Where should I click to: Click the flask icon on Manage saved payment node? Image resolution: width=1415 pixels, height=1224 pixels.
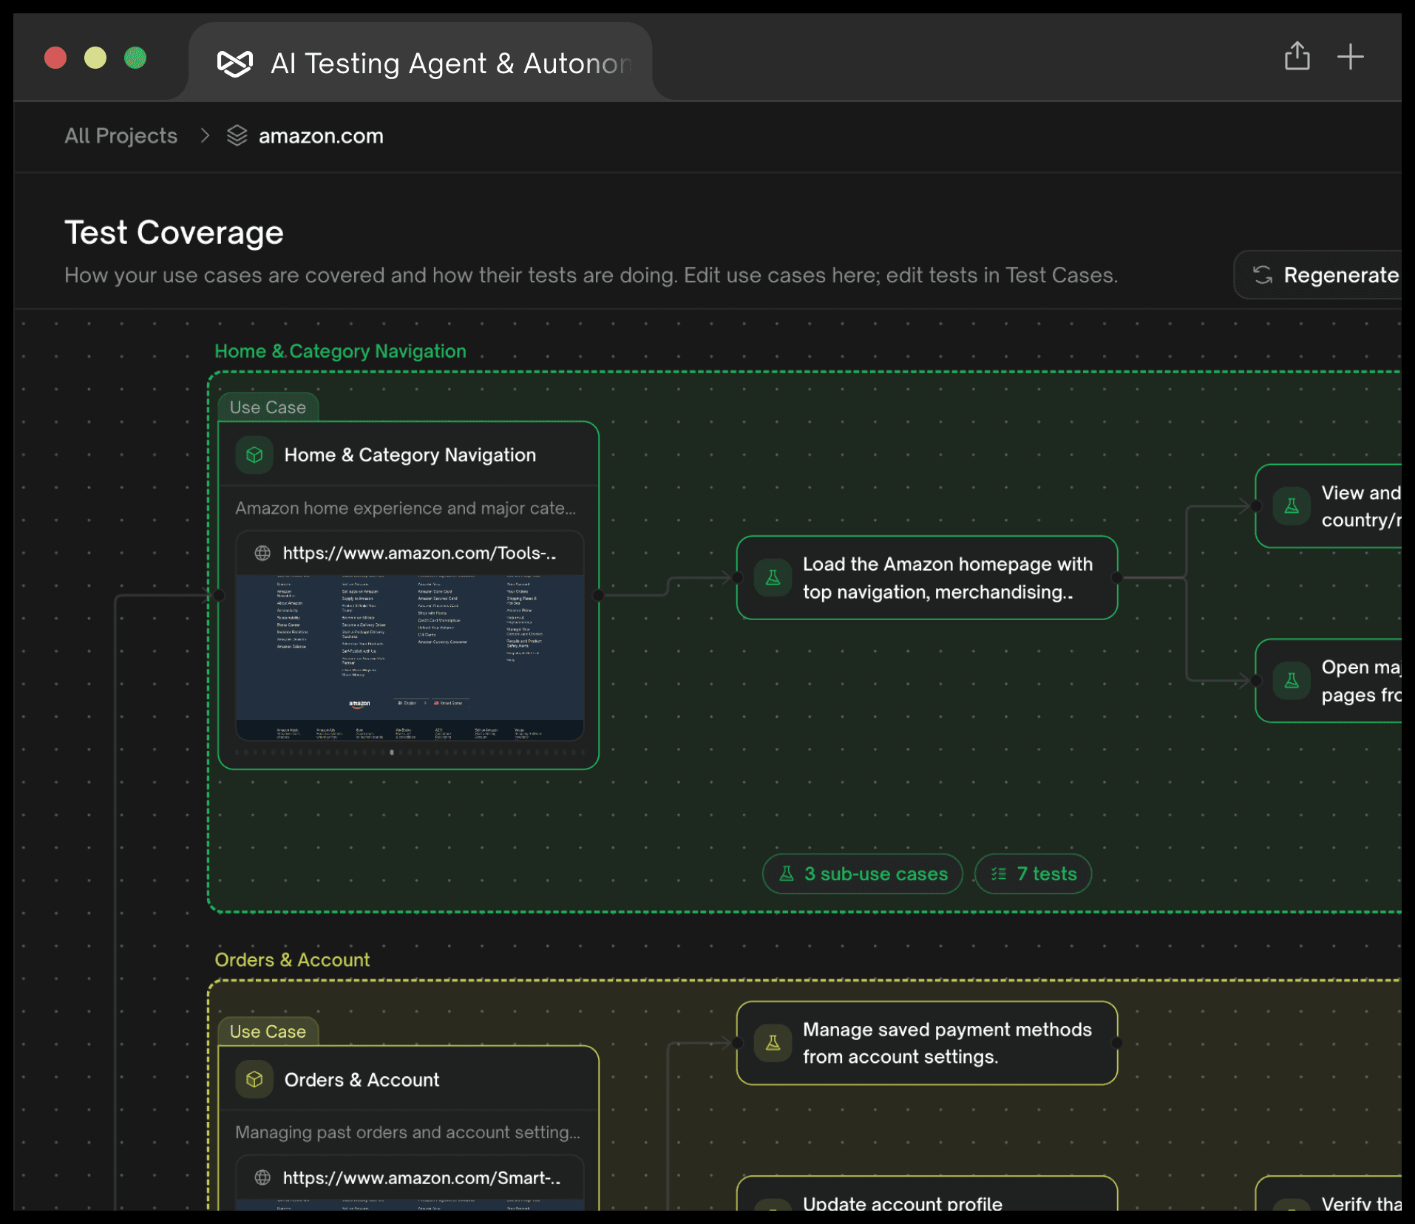773,1043
